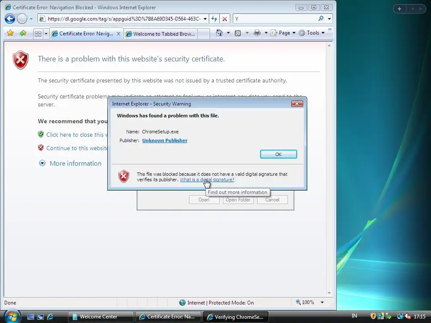Launch Internet Explorer from quick launch
Screen dimensions: 431x323
(x=50, y=317)
